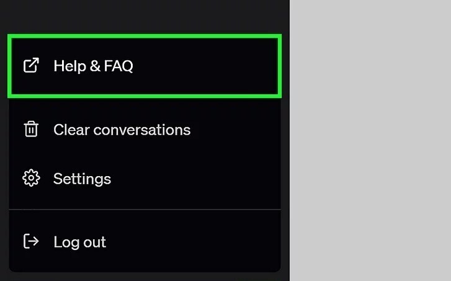Image resolution: width=451 pixels, height=281 pixels.
Task: Click the "Help & FAQ" text label
Action: [93, 66]
